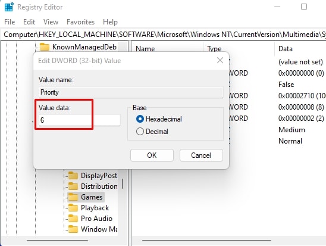The width and height of the screenshot is (326, 246).
Task: Open the File menu
Action: pyautogui.click(x=10, y=22)
